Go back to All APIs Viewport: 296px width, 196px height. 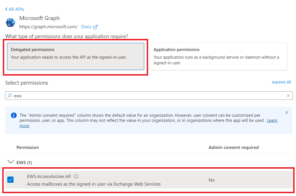(x=15, y=9)
